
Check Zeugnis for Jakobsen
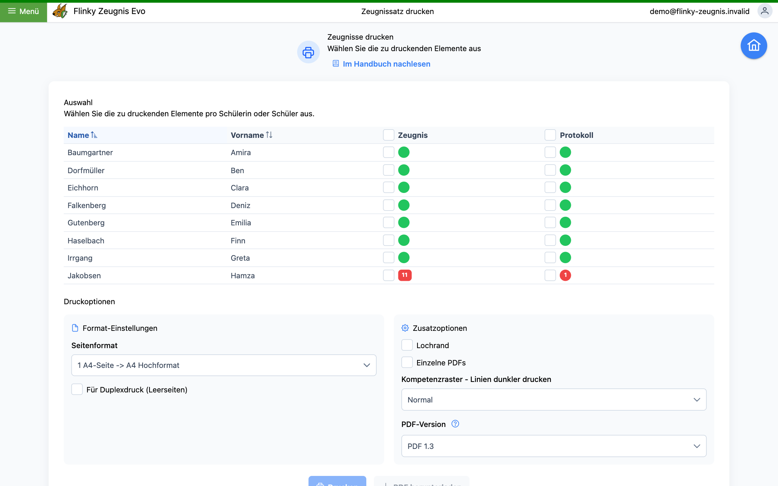(x=389, y=275)
